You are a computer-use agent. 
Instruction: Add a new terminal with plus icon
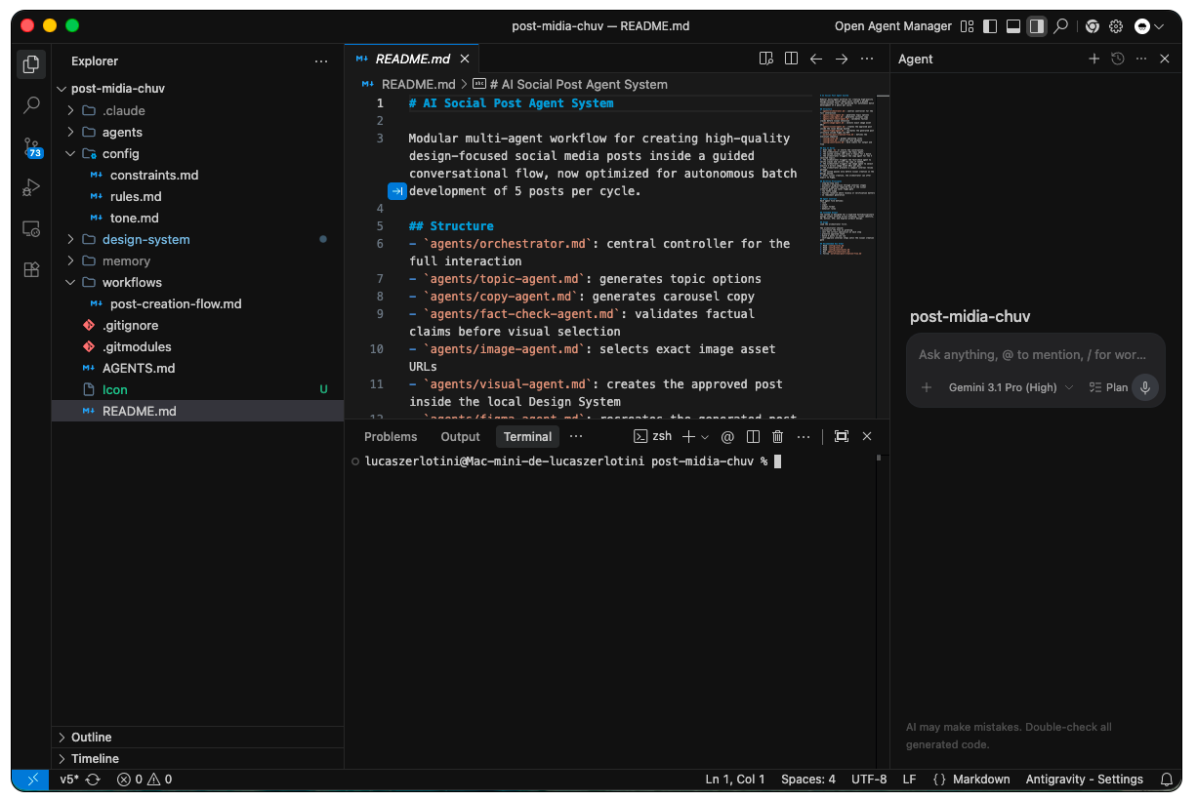click(688, 436)
